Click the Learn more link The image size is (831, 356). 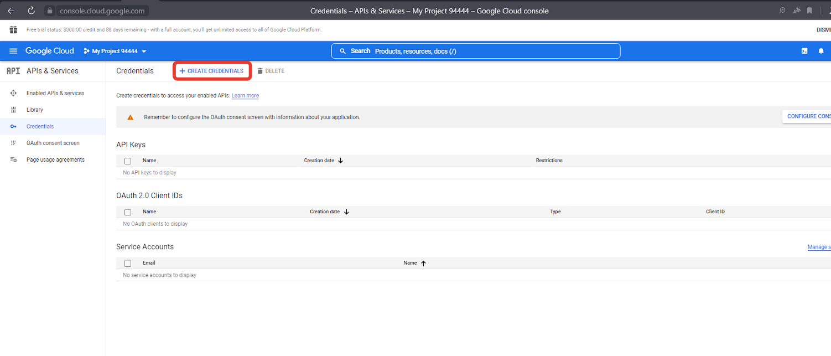245,96
